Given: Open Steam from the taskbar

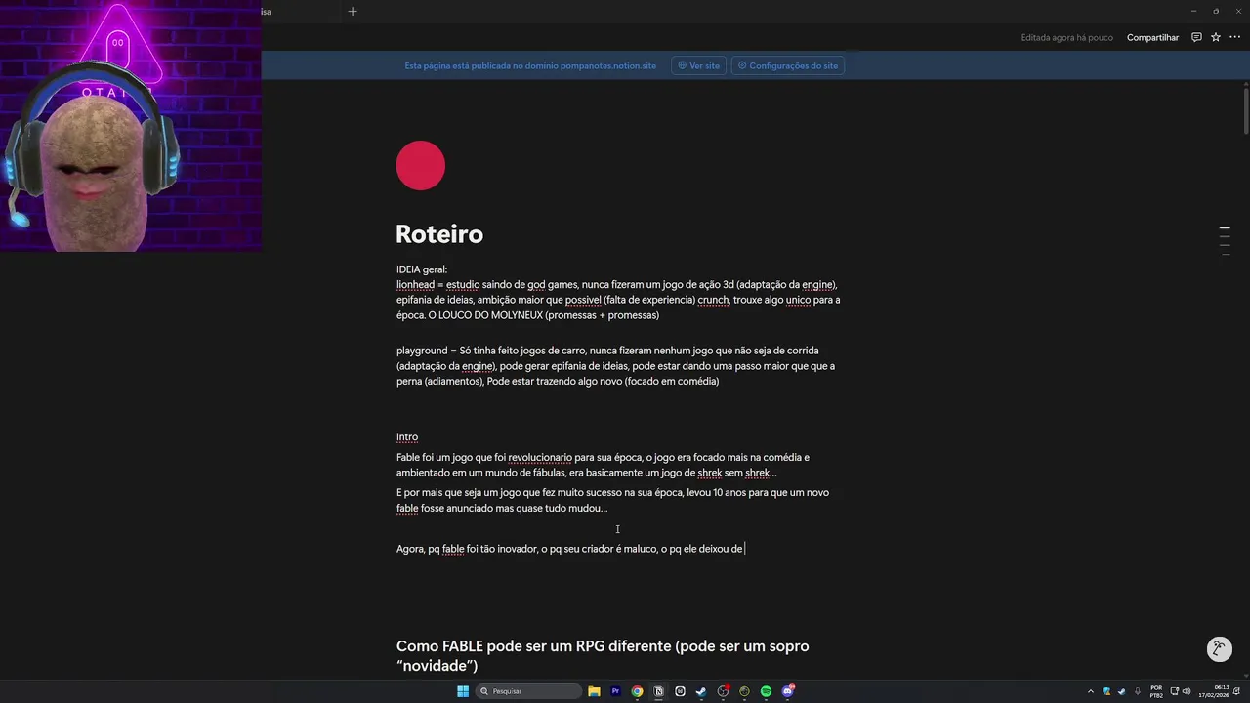Looking at the screenshot, I should tap(701, 691).
